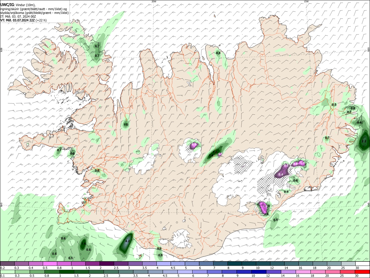This screenshot has height=278, width=370.
Task: Select the pale gray 25 snow legend swatch
Action: click(348, 264)
